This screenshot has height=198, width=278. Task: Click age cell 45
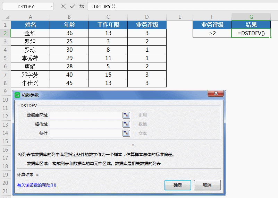click(69, 83)
